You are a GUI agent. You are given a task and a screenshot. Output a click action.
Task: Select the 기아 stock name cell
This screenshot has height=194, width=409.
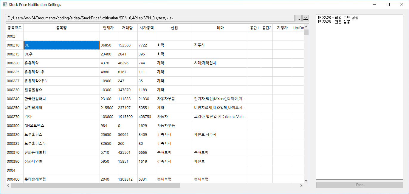click(x=61, y=117)
